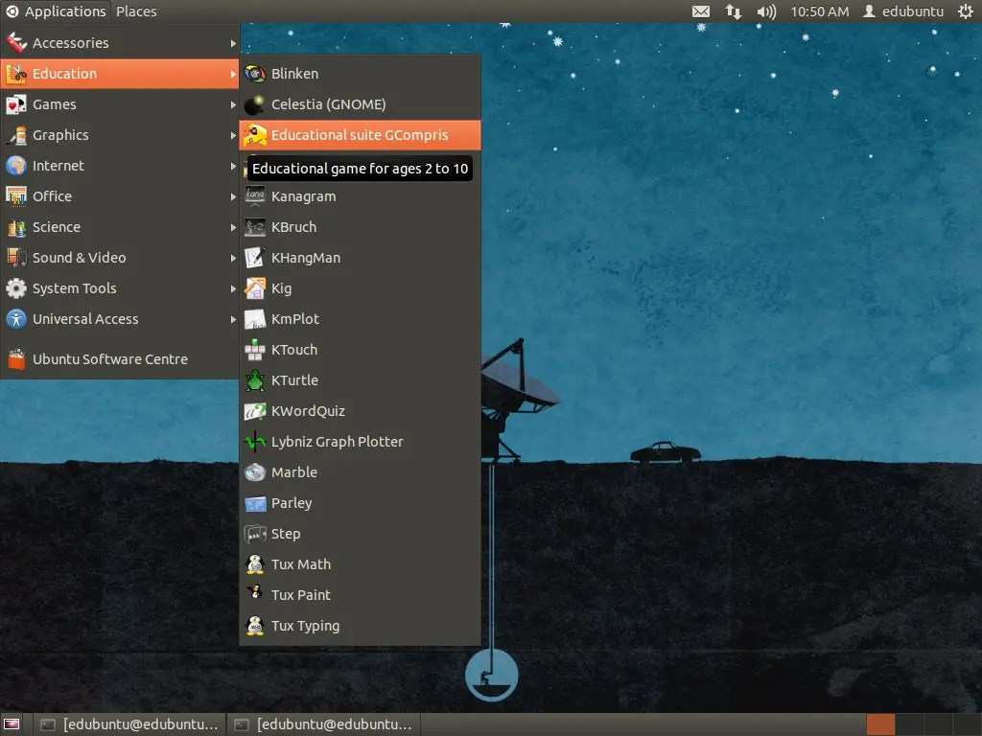The width and height of the screenshot is (982, 736).
Task: Click the show desktop icon in bottom panel
Action: tap(12, 724)
